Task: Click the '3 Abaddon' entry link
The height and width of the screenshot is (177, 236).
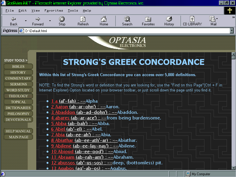Action: (63, 112)
